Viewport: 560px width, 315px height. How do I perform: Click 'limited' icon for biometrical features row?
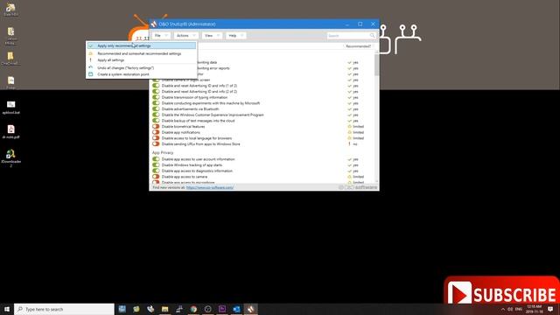(350, 126)
